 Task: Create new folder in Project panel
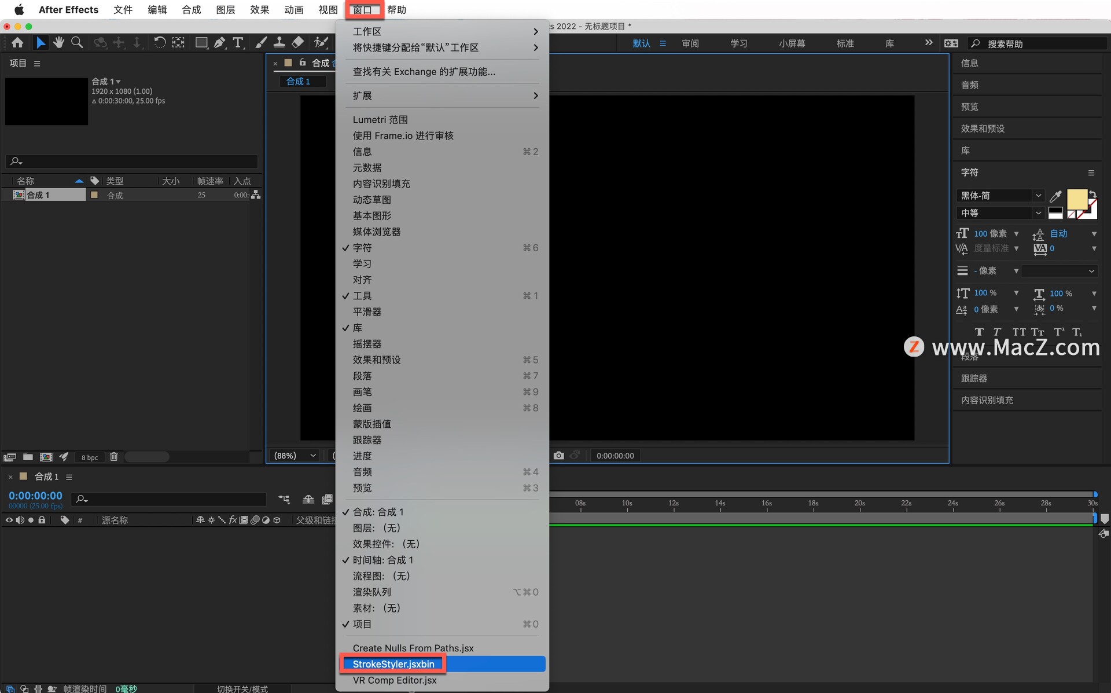tap(28, 457)
